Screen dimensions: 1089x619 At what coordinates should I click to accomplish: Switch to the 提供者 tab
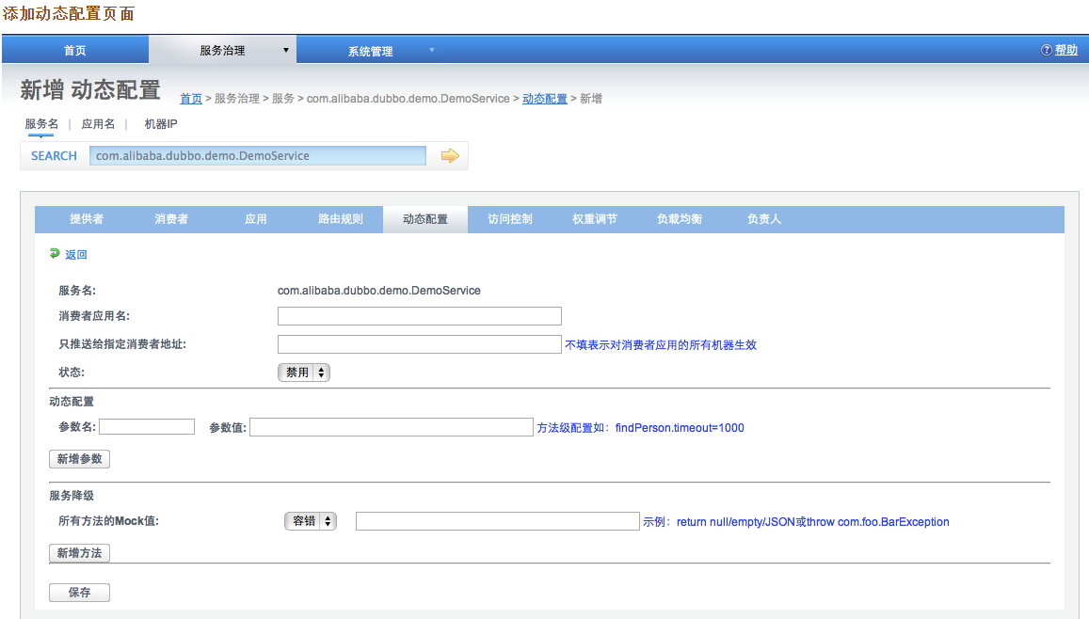click(x=87, y=219)
